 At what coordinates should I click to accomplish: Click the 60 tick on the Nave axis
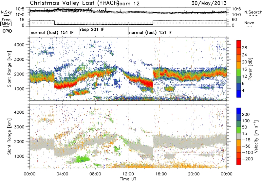234,20
